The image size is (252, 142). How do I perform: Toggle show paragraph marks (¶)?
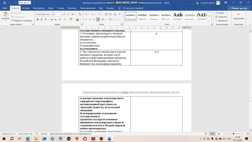120,14
